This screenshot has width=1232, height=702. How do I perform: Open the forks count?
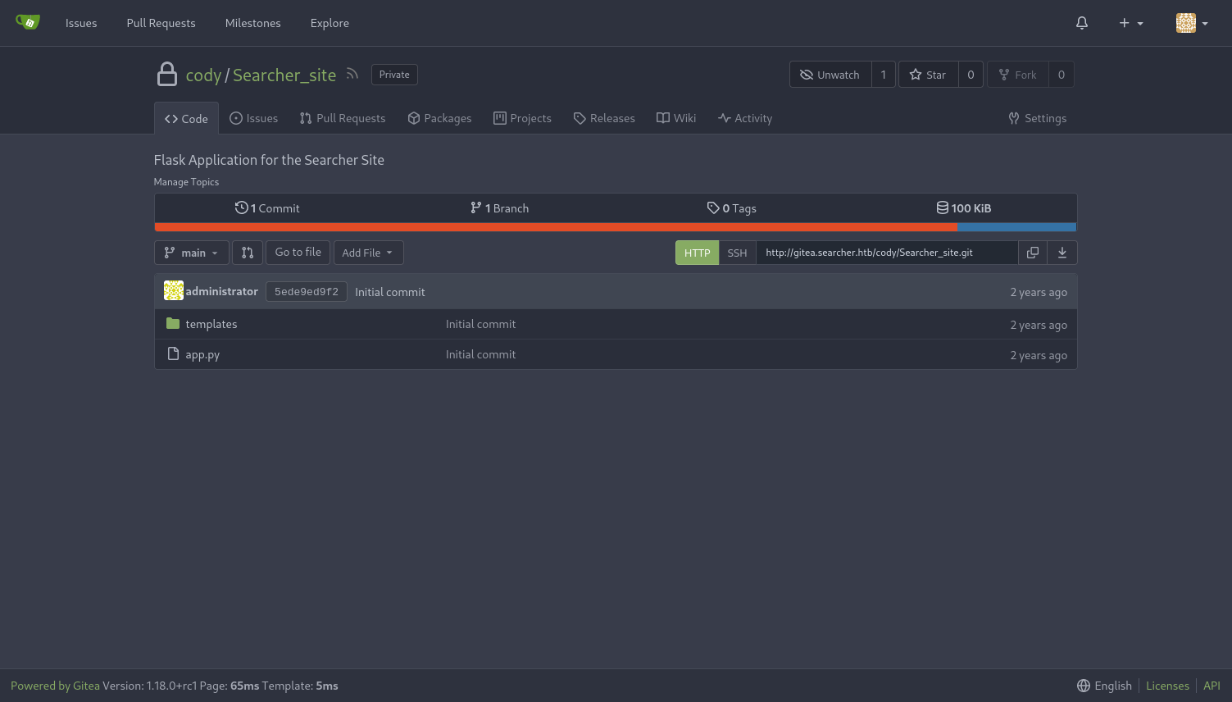tap(1062, 75)
